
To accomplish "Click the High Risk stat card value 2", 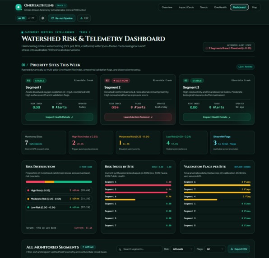I will click(74, 143).
